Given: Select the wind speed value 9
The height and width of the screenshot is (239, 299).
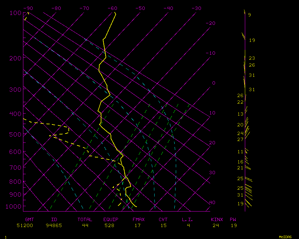Looking at the screenshot, I should coord(249,15).
